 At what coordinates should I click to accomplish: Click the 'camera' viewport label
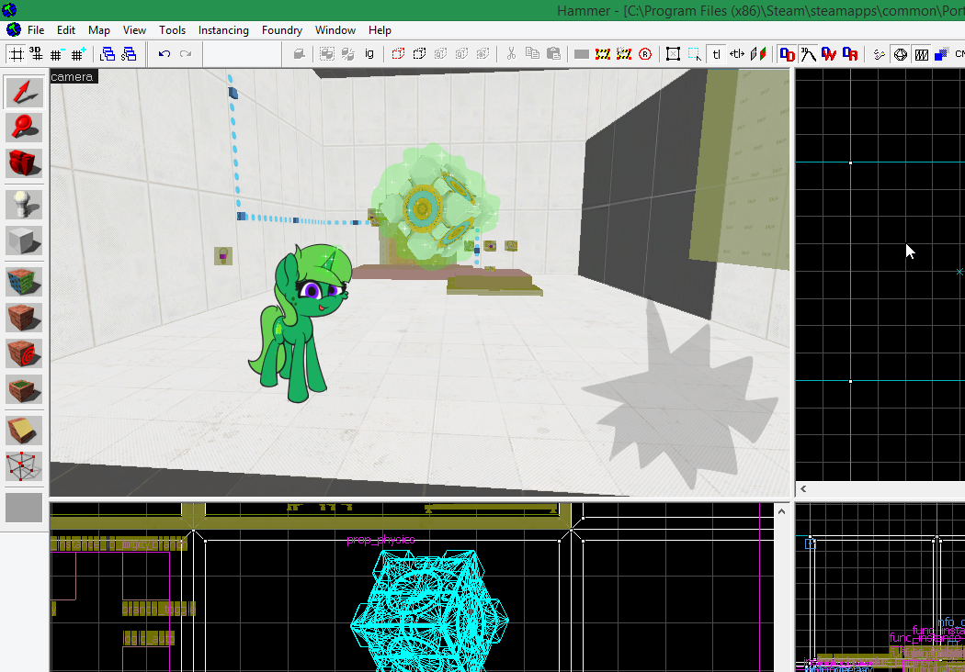[73, 77]
